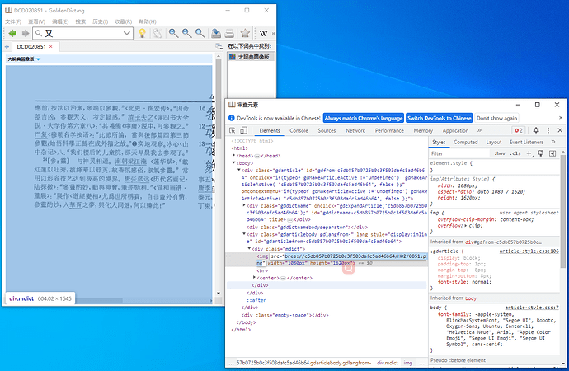Viewport: 569px width, 371px height.
Task: Go back with the green left arrow
Action: point(12,33)
